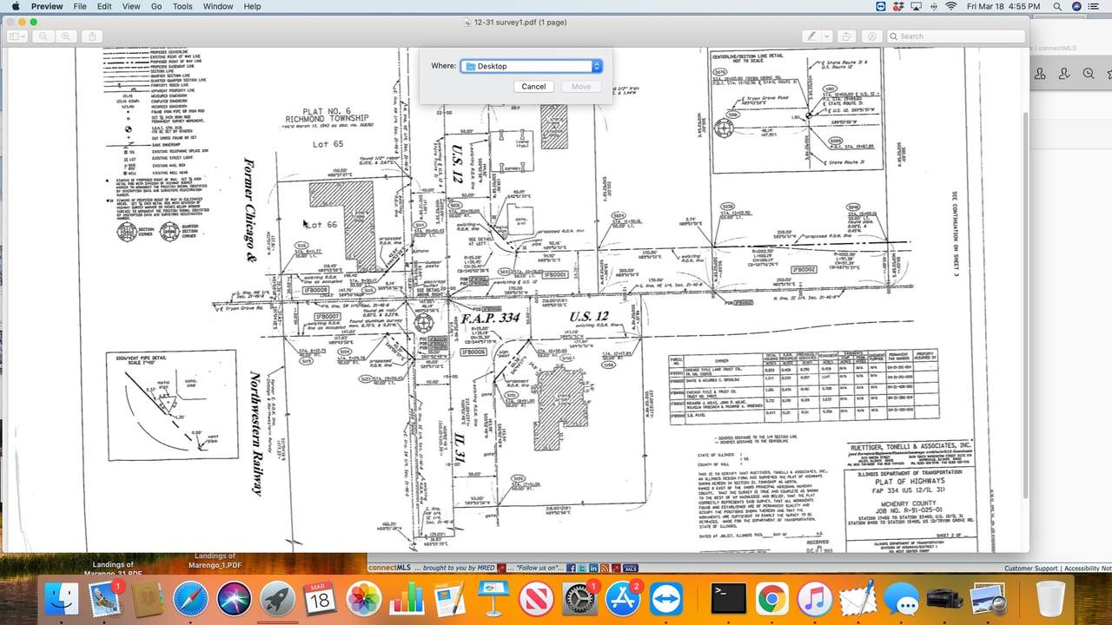This screenshot has height=625, width=1112.
Task: Click the Markup pen tool icon
Action: click(x=811, y=36)
